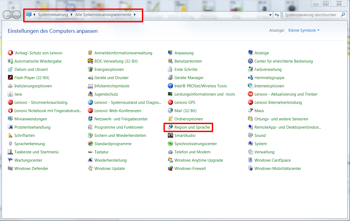Open the Windows CardSpace link
350x221 pixels.
272,160
